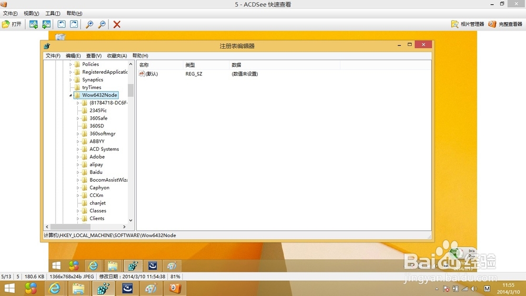
Task: Click the 81% zoom status value
Action: (176, 277)
